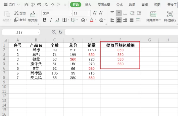
Task: Click the cell containing 1150
Action: pyautogui.click(x=91, y=50)
